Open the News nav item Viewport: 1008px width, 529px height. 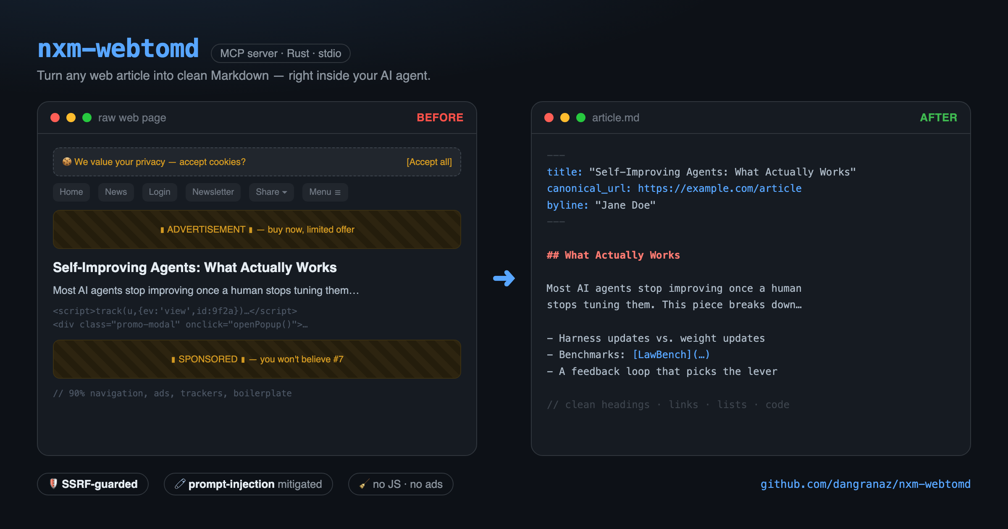click(116, 192)
